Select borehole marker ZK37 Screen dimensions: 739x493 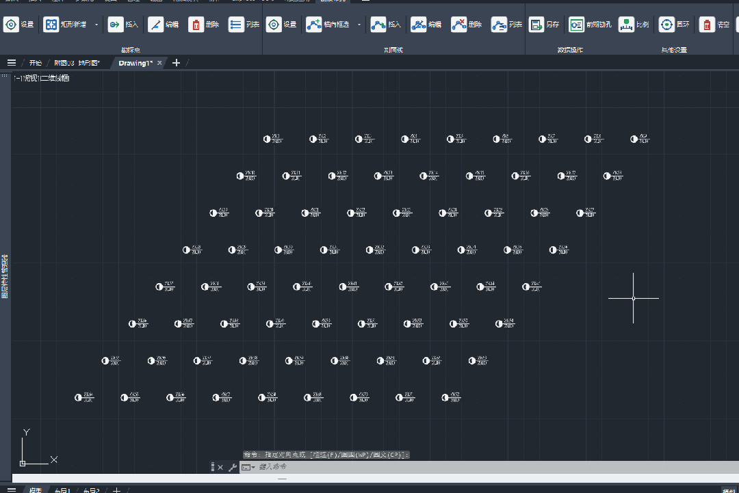(x=159, y=287)
